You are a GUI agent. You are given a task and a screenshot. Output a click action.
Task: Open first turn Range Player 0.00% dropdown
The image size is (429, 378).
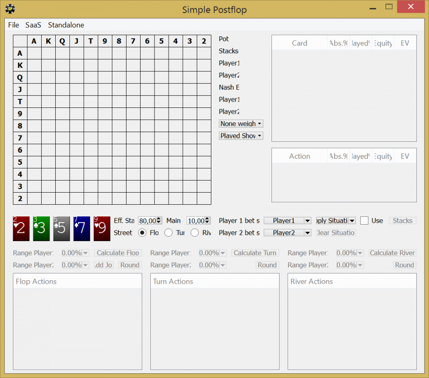(213, 253)
